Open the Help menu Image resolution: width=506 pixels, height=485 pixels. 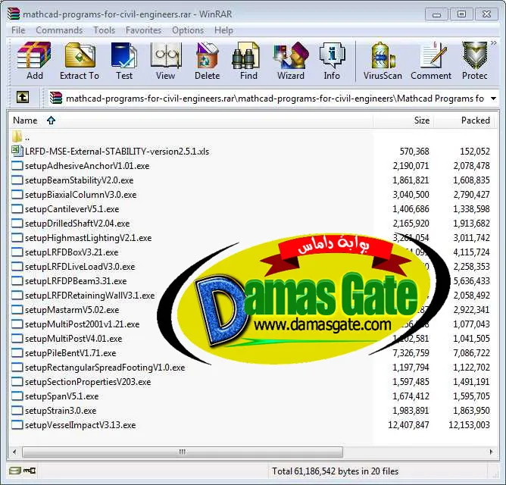pos(223,30)
